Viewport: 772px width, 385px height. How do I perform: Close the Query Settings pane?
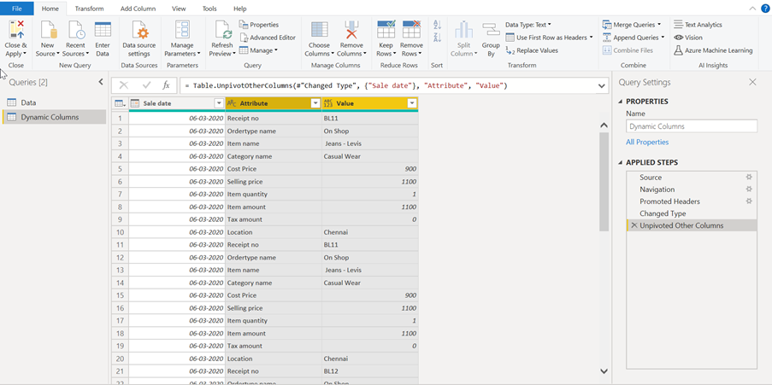[x=752, y=82]
